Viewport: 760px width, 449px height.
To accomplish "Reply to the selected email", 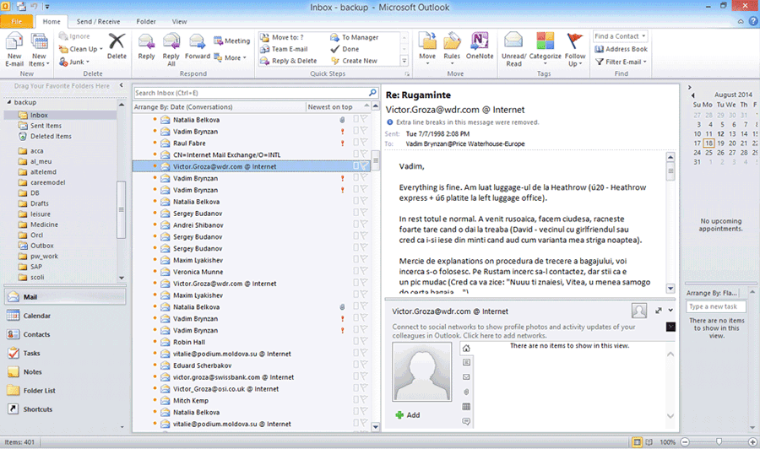I will [146, 46].
